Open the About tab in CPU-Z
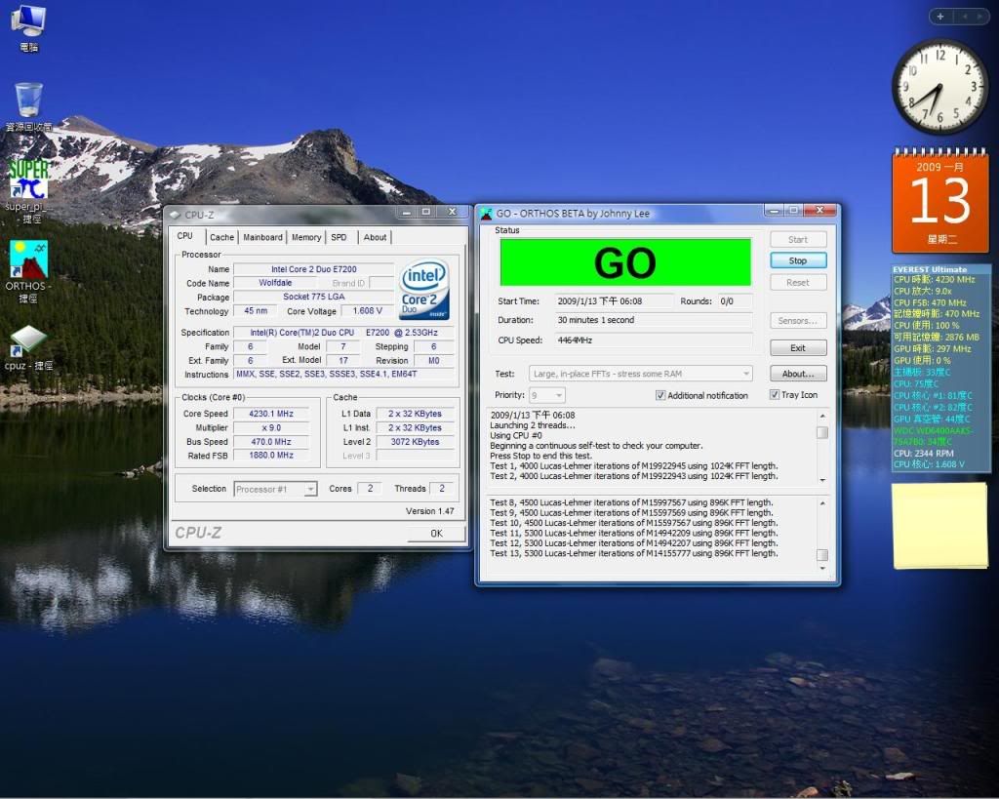Screen dimensions: 999x799 [375, 237]
